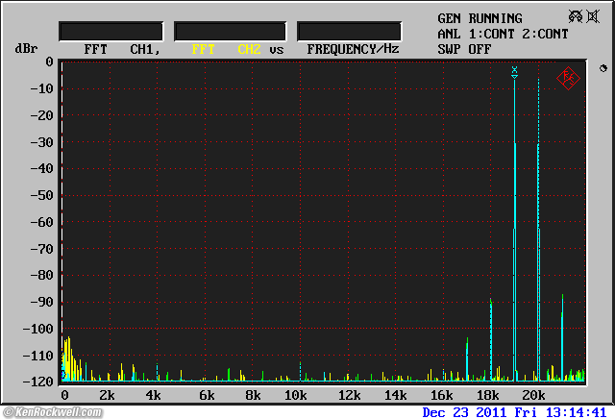Screen dimensions: 615x419
Task: Click the GEN RUNNING status text
Action: point(480,18)
